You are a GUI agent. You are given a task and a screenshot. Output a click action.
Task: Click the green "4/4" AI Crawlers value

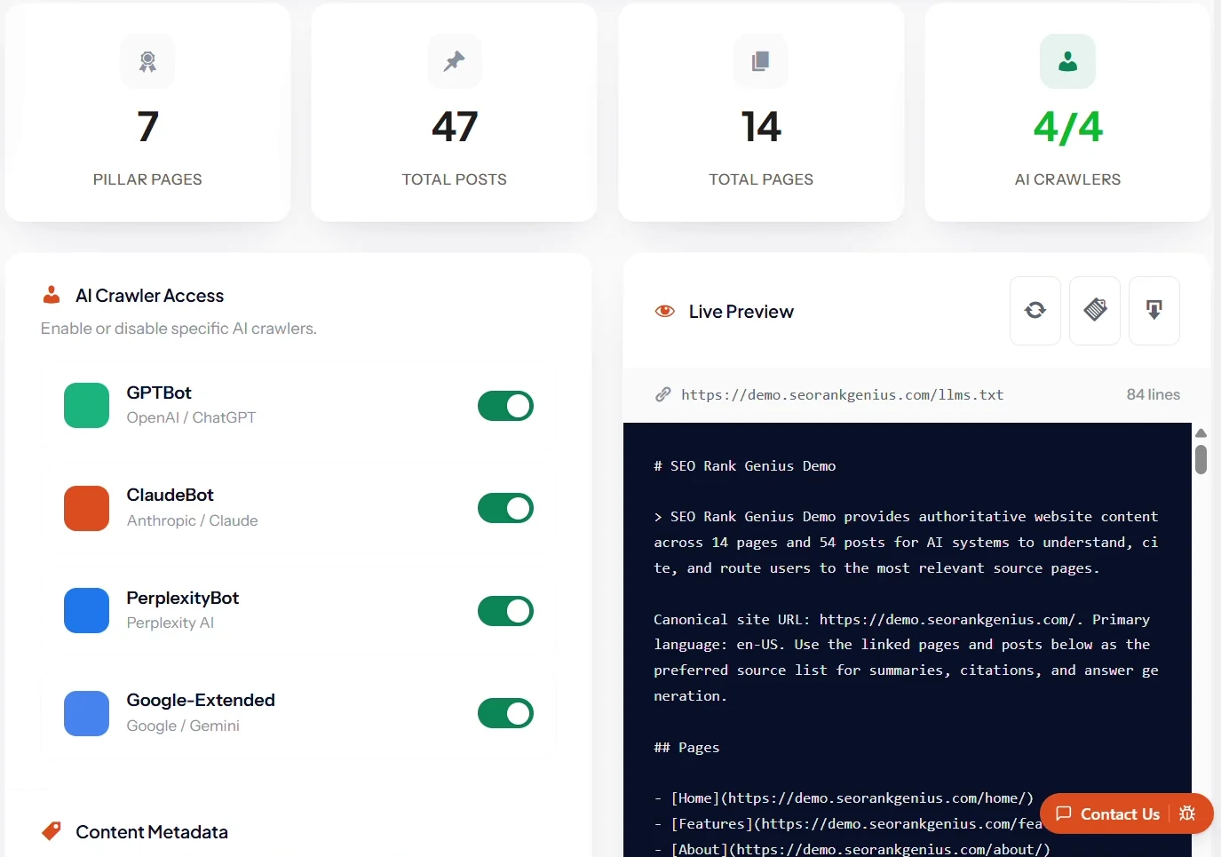(x=1068, y=127)
